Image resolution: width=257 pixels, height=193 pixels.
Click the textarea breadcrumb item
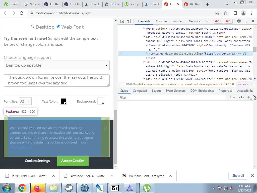243,84
